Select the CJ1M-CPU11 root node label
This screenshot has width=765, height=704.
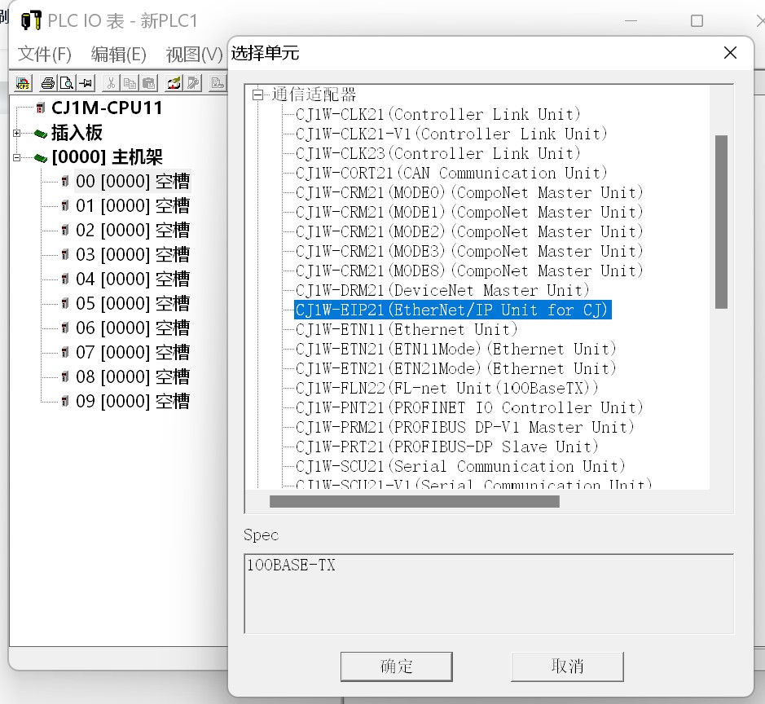click(107, 108)
